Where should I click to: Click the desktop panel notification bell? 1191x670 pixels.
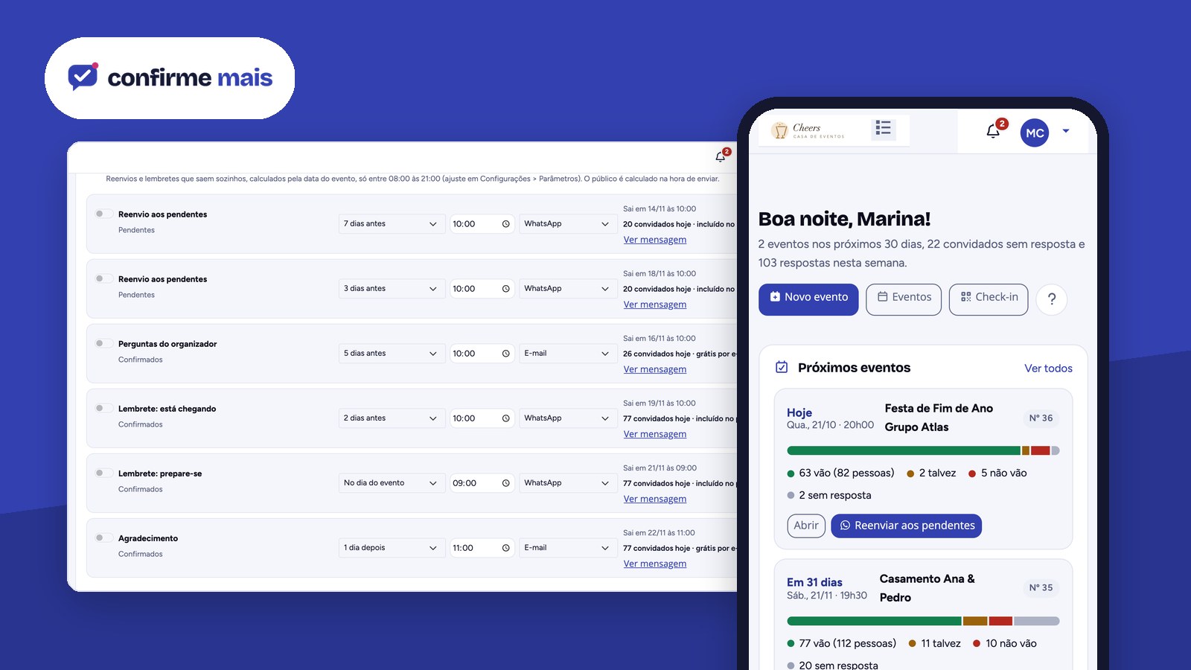pyautogui.click(x=721, y=156)
